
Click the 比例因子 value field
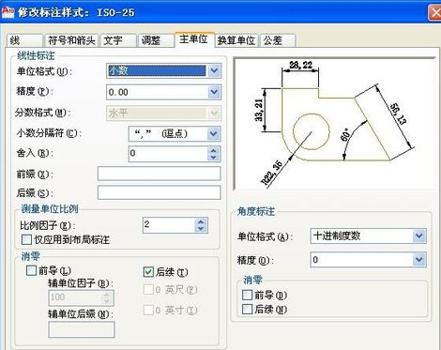[x=169, y=225]
